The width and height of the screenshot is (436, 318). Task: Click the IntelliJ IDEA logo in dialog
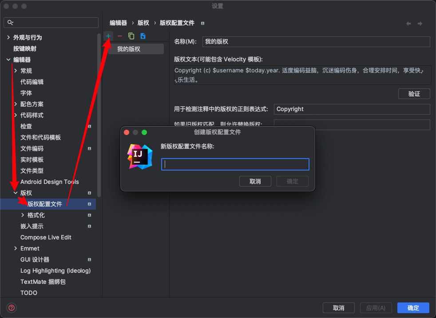click(140, 157)
